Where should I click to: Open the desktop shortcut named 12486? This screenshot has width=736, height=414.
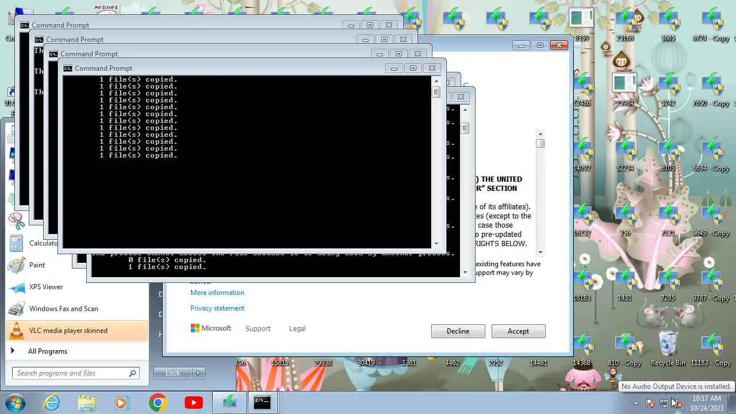pyautogui.click(x=582, y=89)
